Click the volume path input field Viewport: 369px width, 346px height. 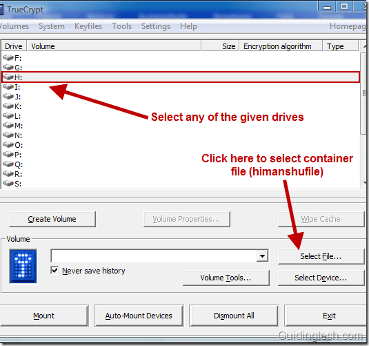point(154,256)
